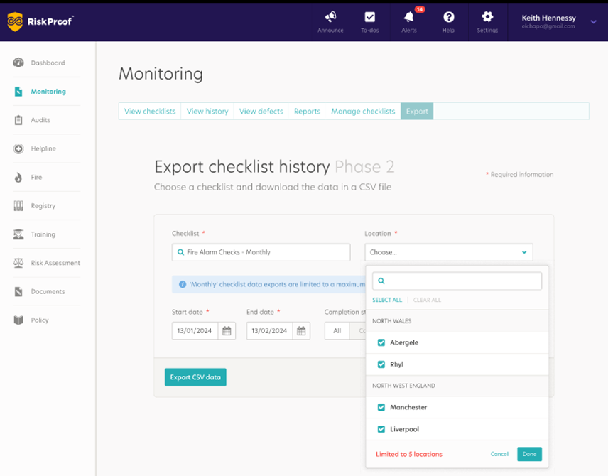
Task: Click the Export CSV data button
Action: click(x=195, y=377)
